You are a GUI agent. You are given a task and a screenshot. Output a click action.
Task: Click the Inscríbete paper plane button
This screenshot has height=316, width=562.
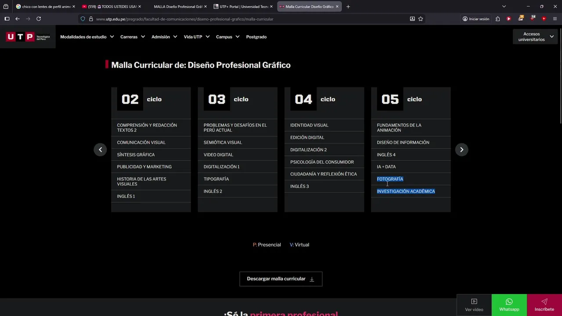coord(544,305)
